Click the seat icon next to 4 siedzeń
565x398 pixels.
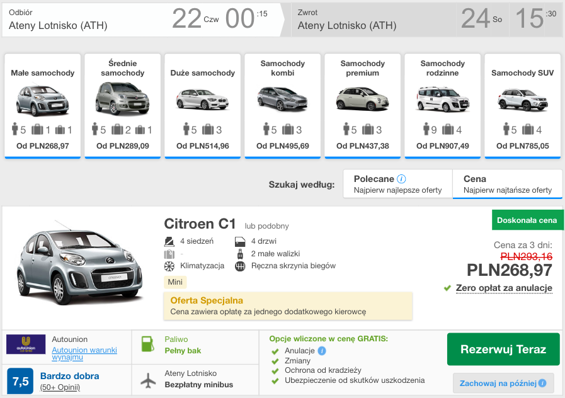[169, 241]
